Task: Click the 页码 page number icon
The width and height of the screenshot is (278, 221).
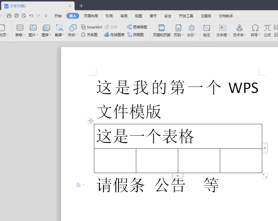Action: (x=178, y=28)
